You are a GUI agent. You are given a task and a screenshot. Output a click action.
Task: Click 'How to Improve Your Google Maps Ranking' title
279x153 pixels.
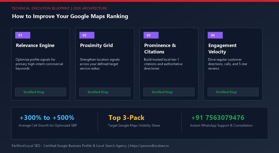pos(70,16)
